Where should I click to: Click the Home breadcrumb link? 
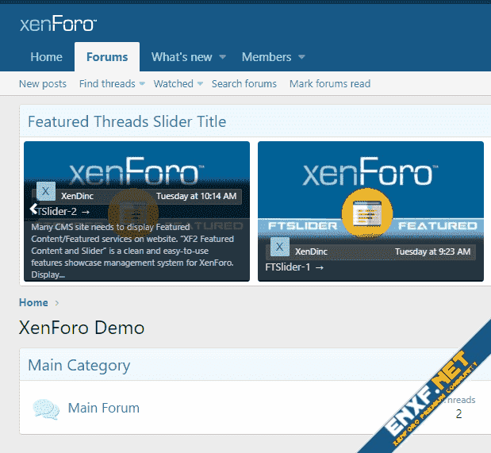tap(34, 302)
